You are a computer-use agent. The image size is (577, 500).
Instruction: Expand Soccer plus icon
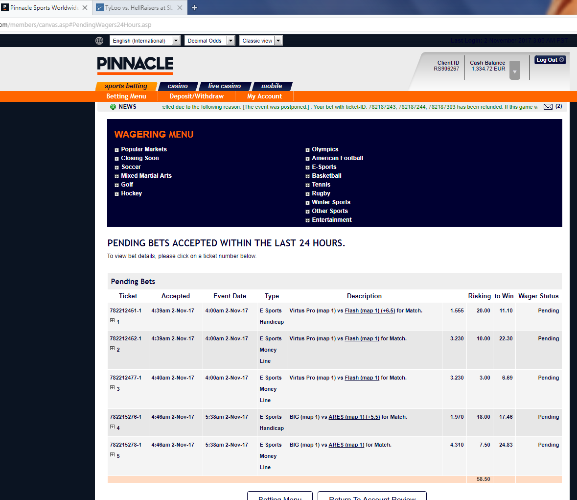116,167
